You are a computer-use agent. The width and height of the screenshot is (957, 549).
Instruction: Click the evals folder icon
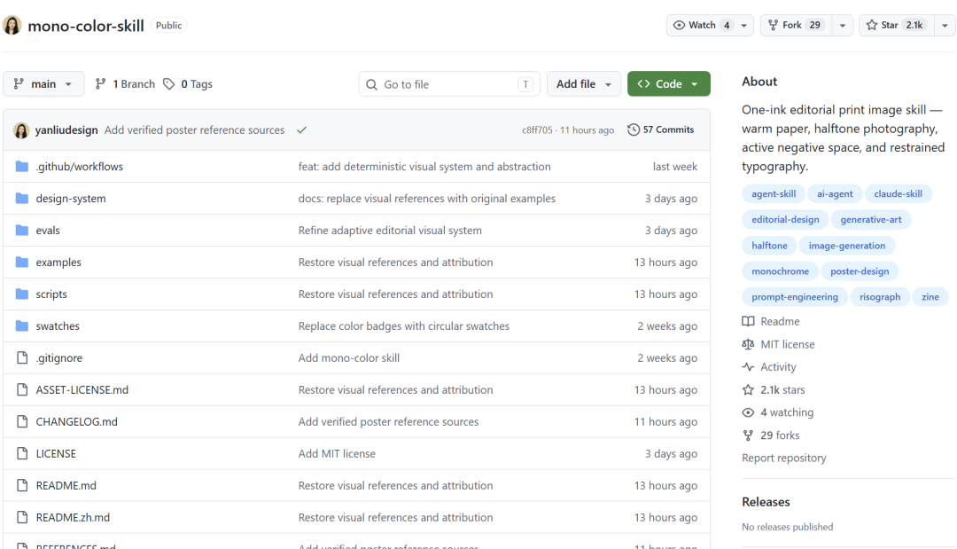coord(22,231)
